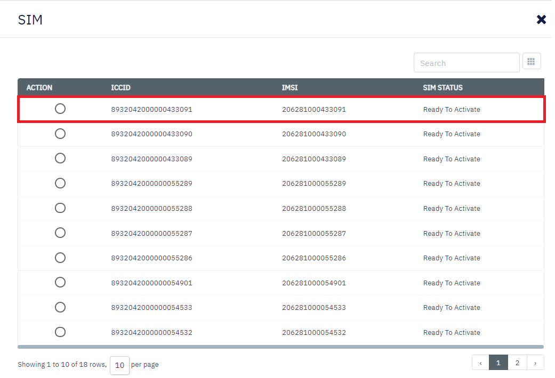Select the SIM with IMSI 206281000054901
Viewport: 555px width, 378px height.
coord(60,282)
